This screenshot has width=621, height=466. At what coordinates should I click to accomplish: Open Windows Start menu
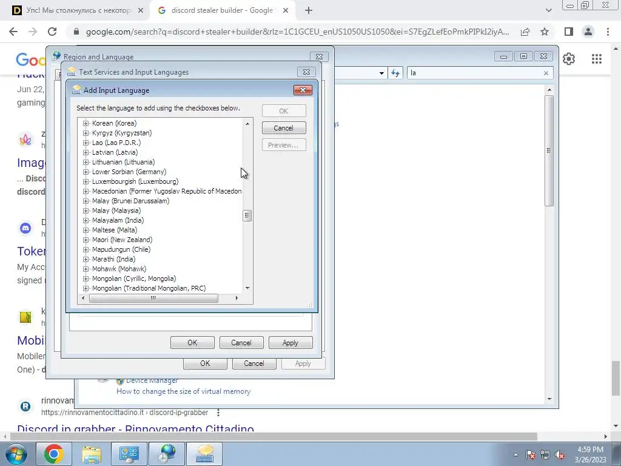click(15, 454)
